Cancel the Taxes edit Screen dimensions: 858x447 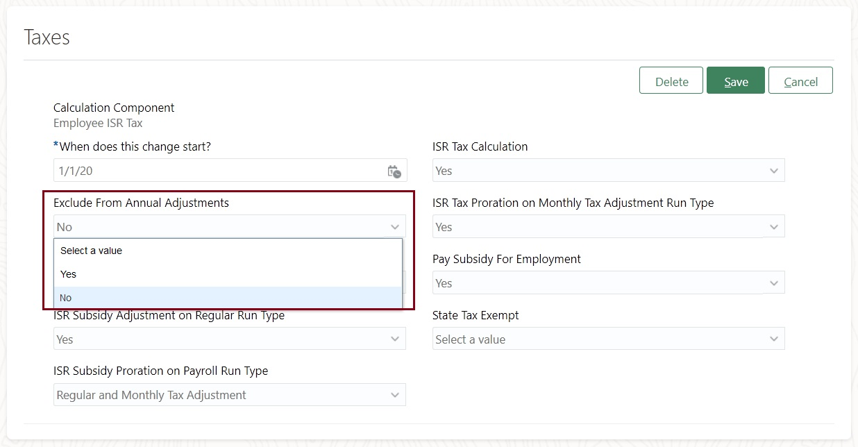[x=800, y=81]
